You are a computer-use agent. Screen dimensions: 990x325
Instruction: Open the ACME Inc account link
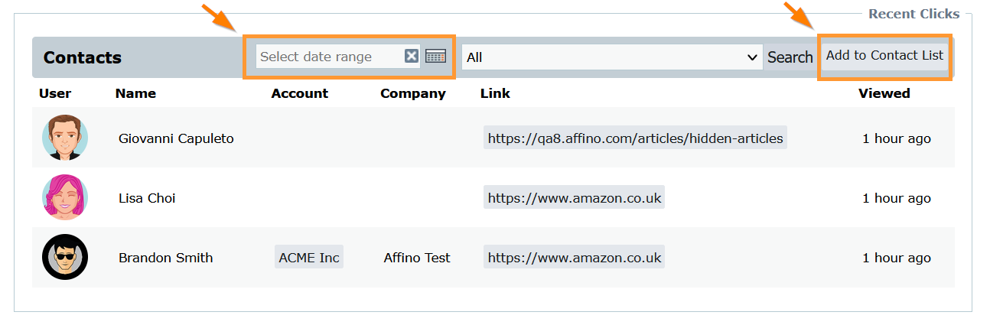pyautogui.click(x=308, y=258)
